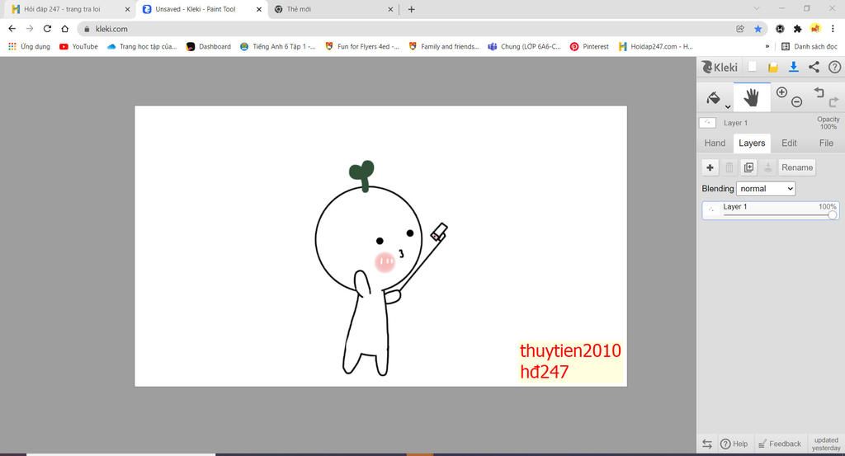Viewport: 845px width, 456px height.
Task: Click the share page icon in address bar
Action: click(x=740, y=29)
